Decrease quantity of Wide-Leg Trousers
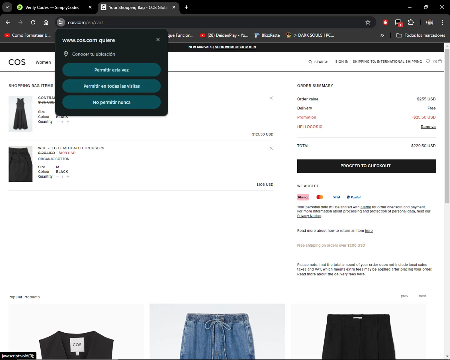The width and height of the screenshot is (450, 360). tap(58, 177)
